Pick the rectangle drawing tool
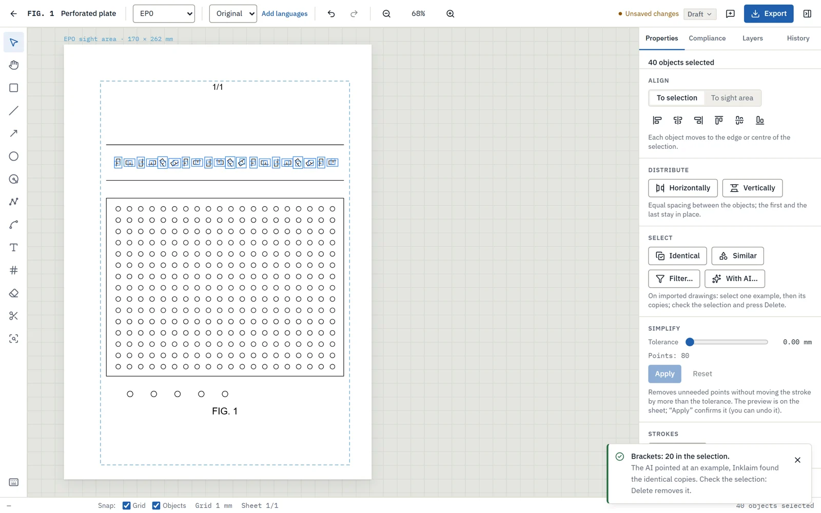This screenshot has height=513, width=821. click(14, 88)
